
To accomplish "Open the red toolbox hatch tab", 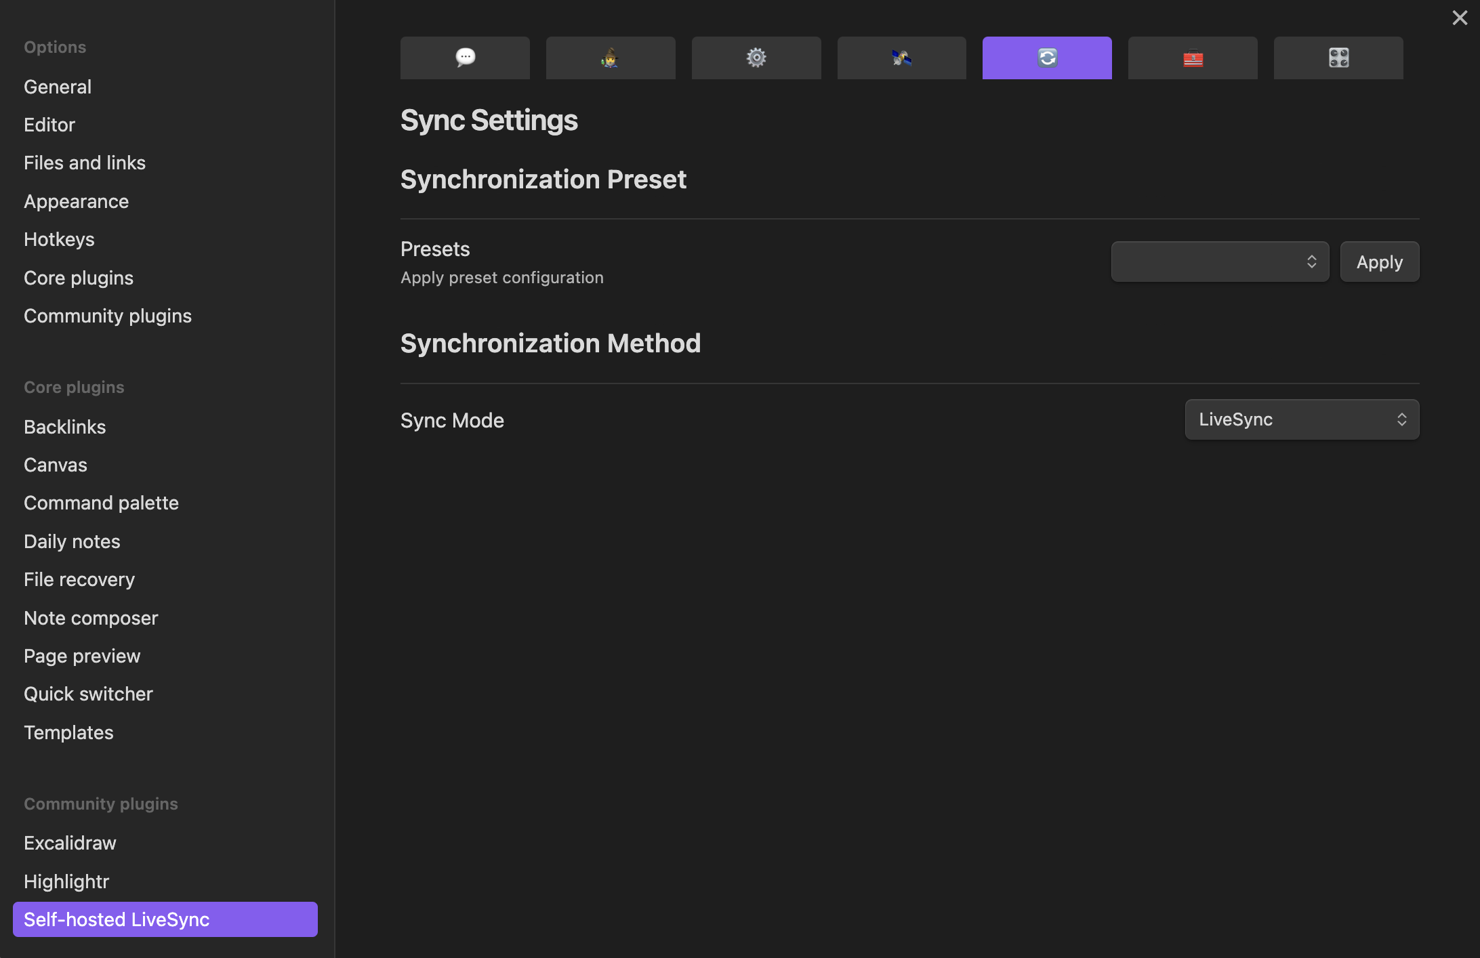I will [x=1193, y=58].
